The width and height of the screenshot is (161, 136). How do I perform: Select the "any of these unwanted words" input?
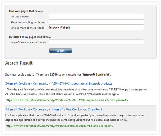coord(96,42)
